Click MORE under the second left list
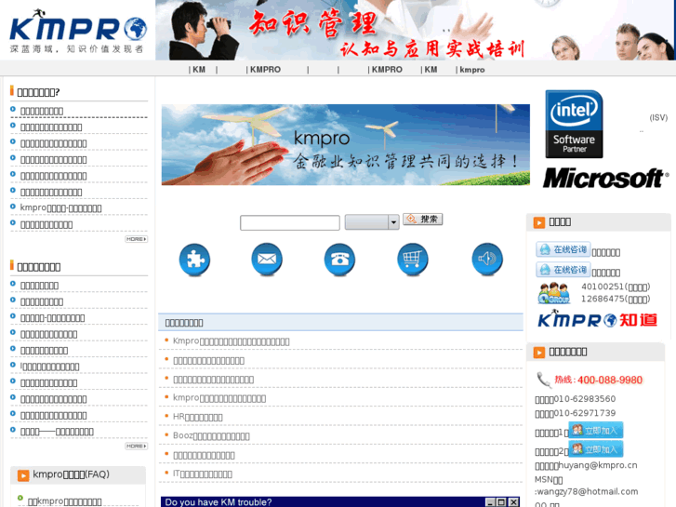Image resolution: width=676 pixels, height=507 pixels. click(137, 447)
